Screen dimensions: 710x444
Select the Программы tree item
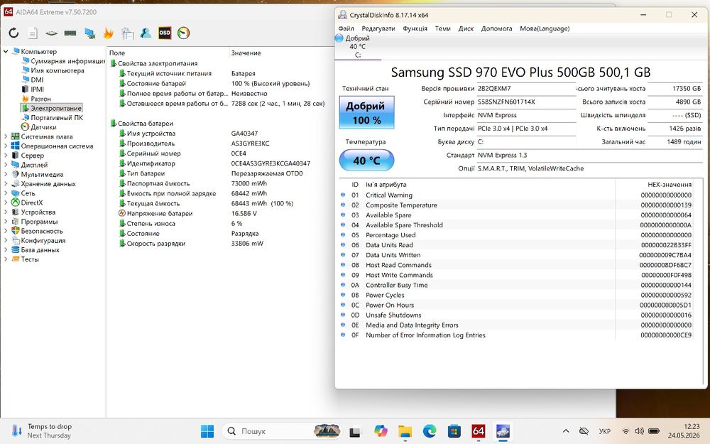click(x=34, y=222)
